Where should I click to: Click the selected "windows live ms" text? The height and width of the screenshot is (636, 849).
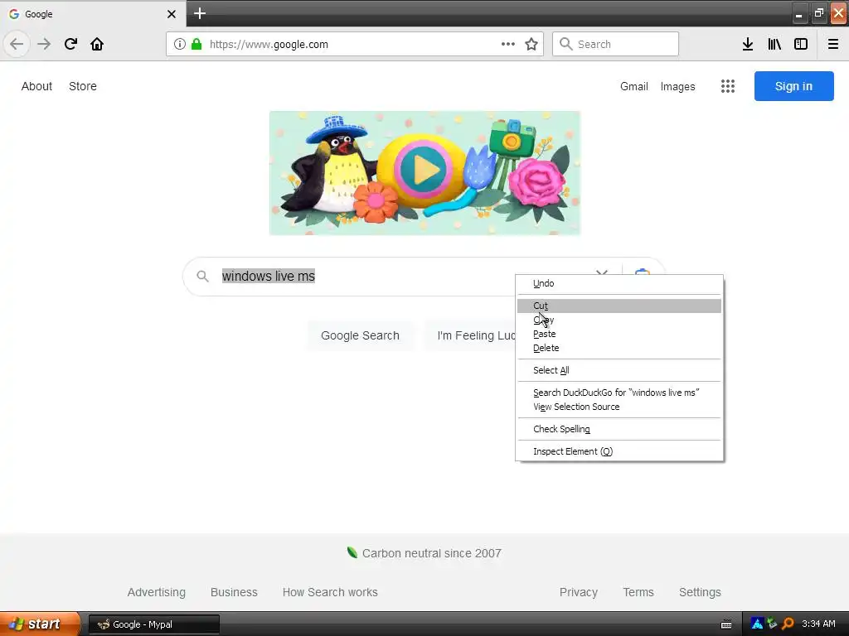269,277
